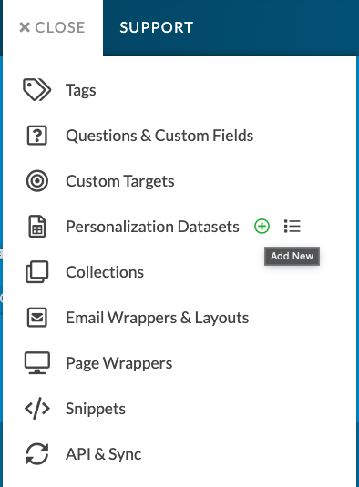Open Email Wrappers & Layouts
The height and width of the screenshot is (487, 359).
[x=158, y=318]
